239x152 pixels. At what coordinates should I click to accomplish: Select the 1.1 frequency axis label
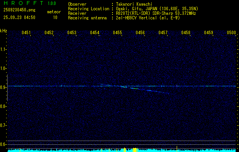point(3,49)
